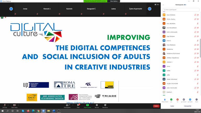201x113 pixels.
Task: Collapse the Participants panel chevron
Action: click(x=163, y=5)
